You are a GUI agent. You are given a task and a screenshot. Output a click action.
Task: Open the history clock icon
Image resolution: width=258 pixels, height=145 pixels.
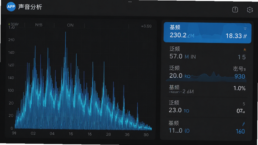point(235,10)
